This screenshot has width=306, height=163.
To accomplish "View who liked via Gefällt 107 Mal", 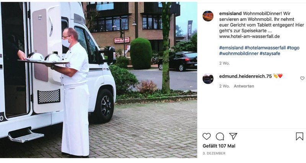I will pyautogui.click(x=219, y=146).
